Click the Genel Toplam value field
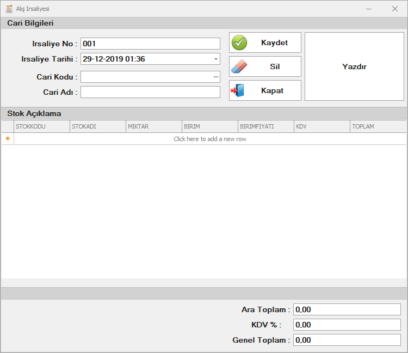This screenshot has width=408, height=353. pos(347,340)
